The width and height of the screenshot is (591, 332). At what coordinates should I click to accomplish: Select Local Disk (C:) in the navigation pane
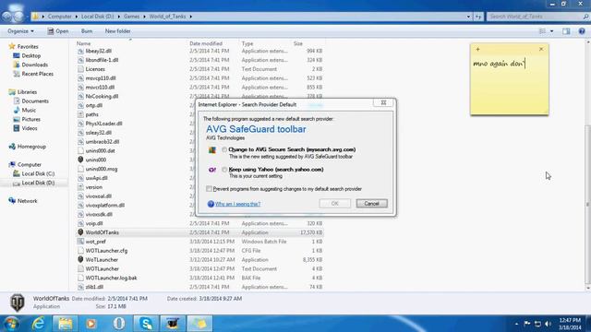tap(38, 173)
